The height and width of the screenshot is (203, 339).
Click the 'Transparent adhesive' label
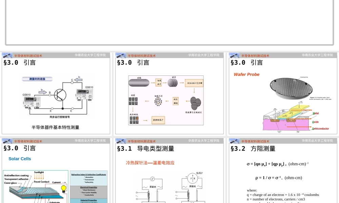pos(16,179)
